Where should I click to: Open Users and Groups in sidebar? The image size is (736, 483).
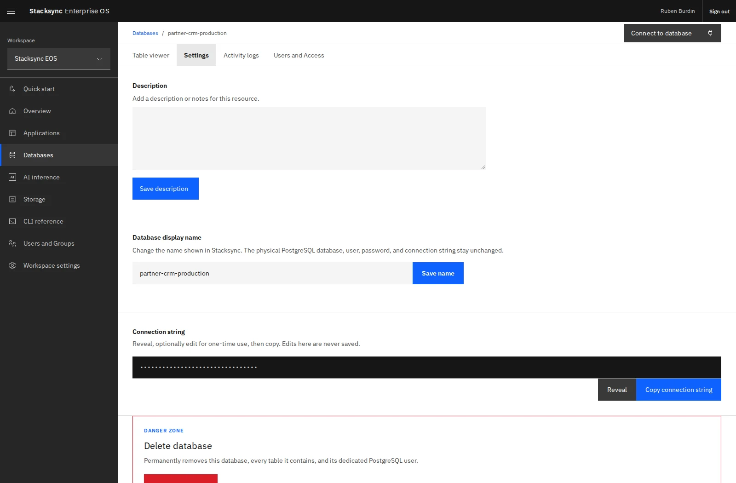(59, 243)
